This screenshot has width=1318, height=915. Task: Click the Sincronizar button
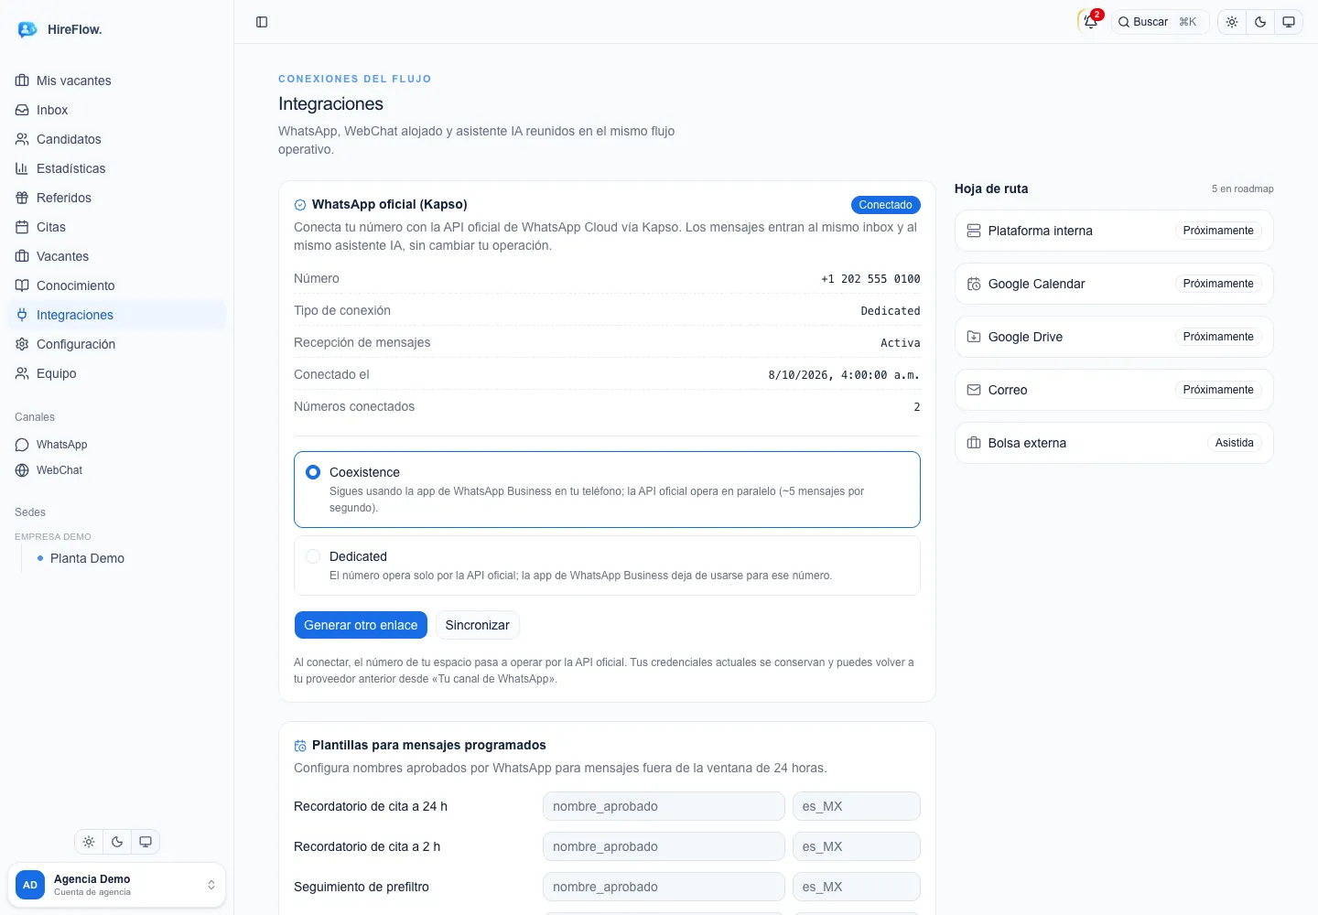click(477, 625)
